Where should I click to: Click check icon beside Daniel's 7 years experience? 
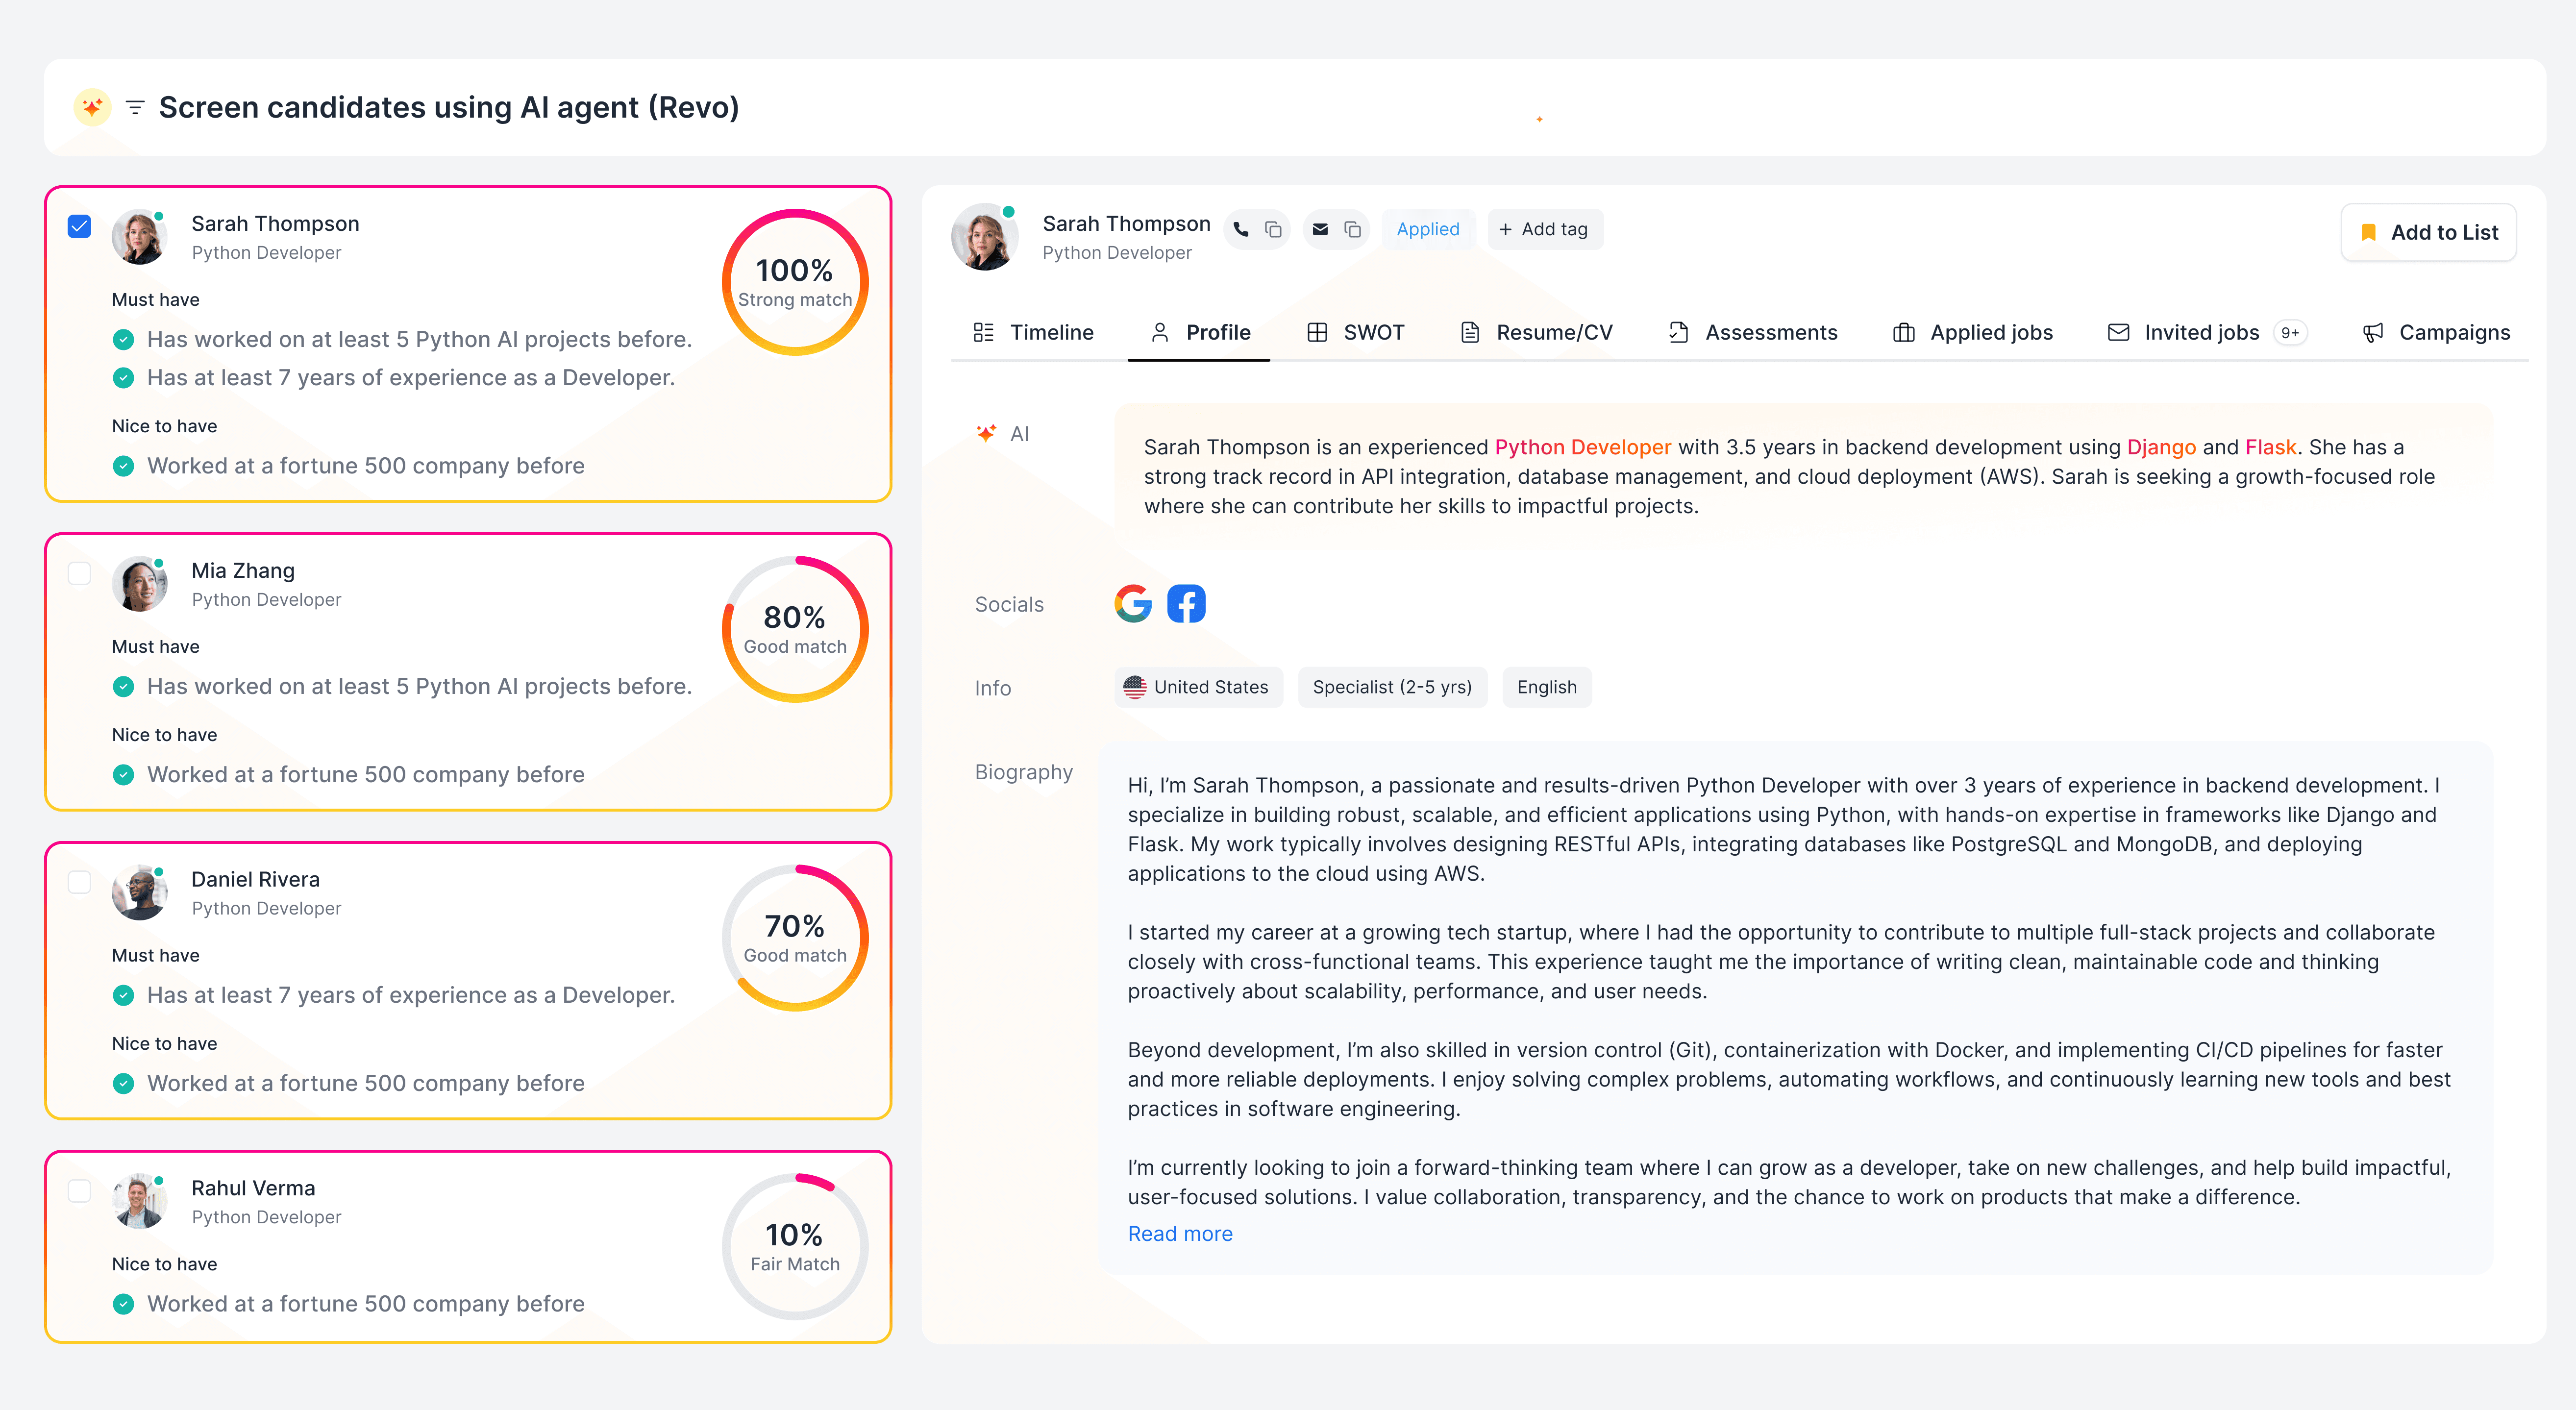123,996
